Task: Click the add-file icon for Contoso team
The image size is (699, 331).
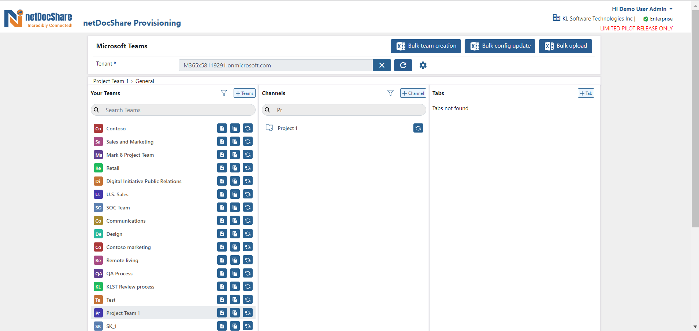Action: (x=222, y=128)
